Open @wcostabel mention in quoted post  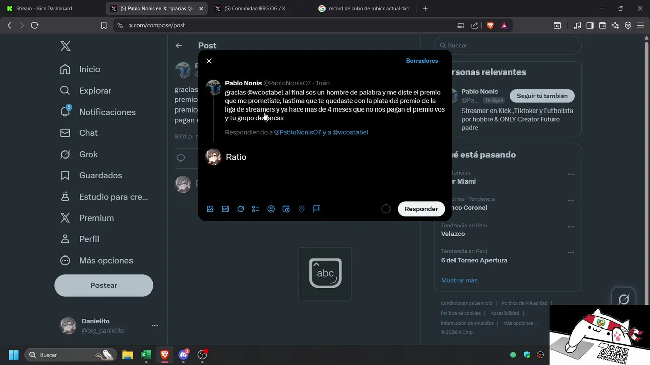(x=265, y=92)
